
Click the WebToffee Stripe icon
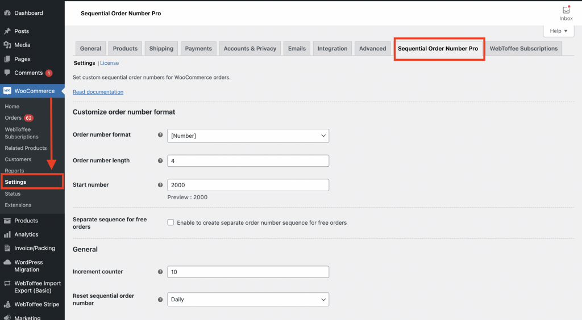(x=7, y=305)
